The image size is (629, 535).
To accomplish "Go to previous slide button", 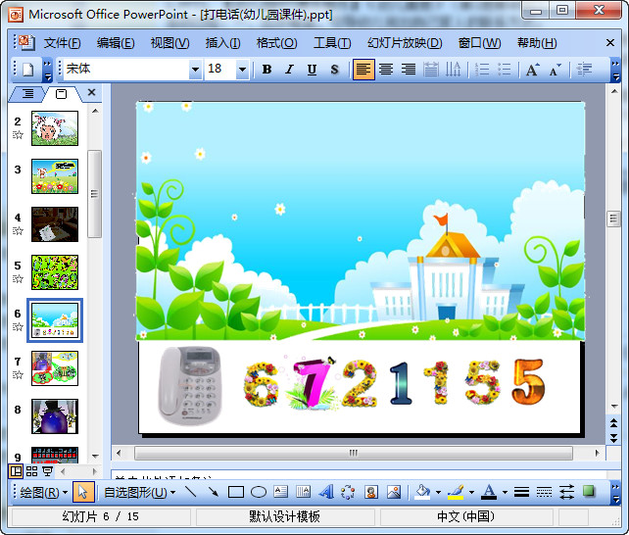I will [x=613, y=422].
